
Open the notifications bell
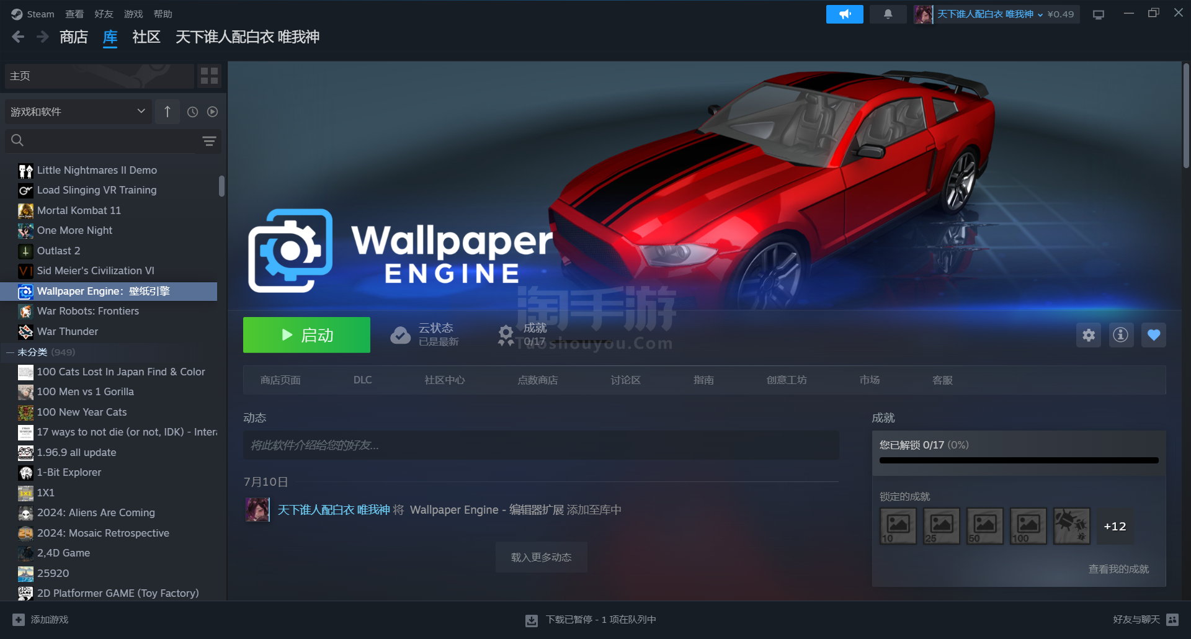(888, 14)
